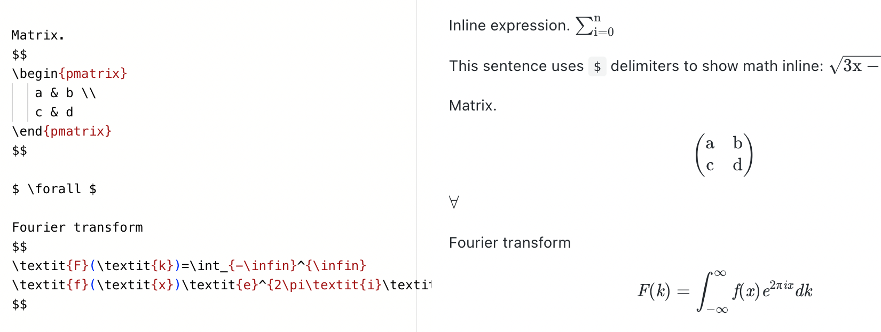
Task: Click the divider between editor and preview
Action: click(x=416, y=166)
